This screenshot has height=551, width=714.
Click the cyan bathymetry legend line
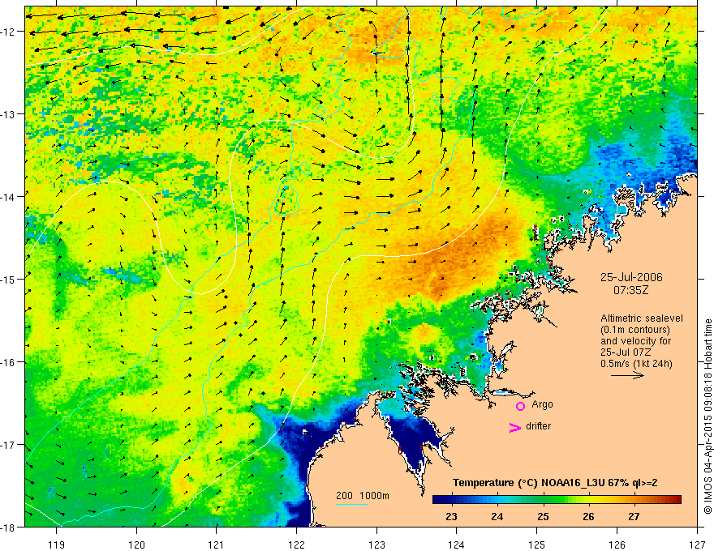(352, 504)
